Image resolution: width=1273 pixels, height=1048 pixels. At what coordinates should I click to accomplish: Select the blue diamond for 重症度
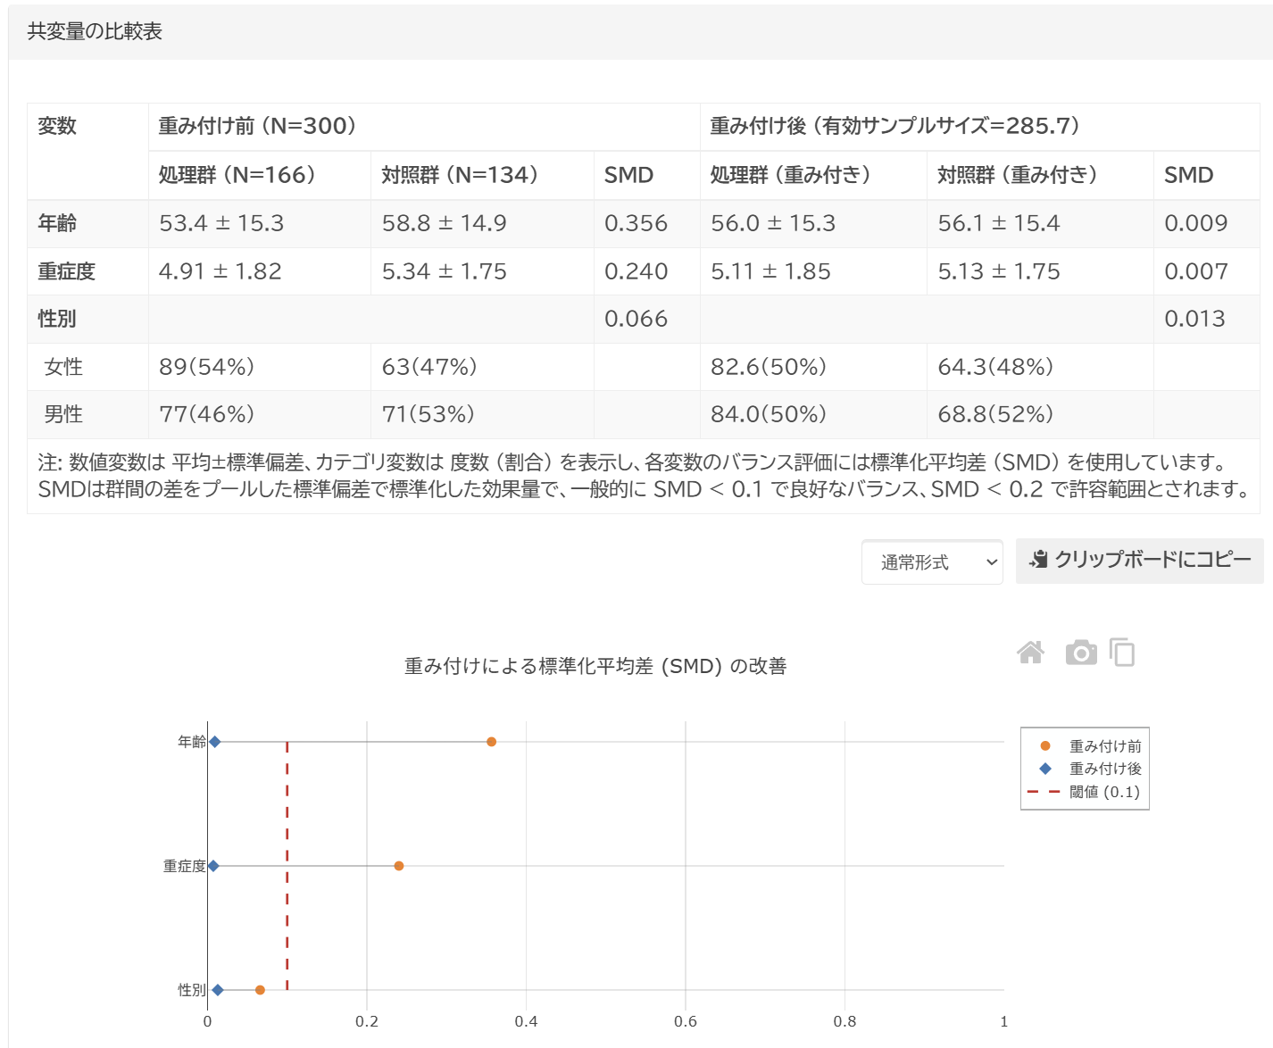point(213,866)
